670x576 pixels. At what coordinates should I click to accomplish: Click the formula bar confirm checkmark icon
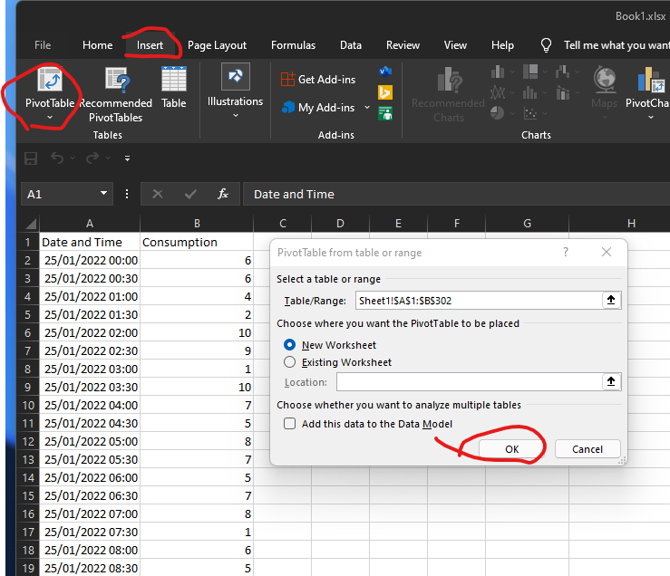[x=190, y=195]
